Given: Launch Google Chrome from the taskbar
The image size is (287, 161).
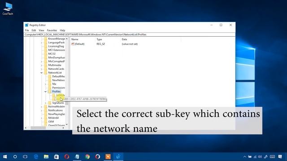Looking at the screenshot, I should 87,157.
